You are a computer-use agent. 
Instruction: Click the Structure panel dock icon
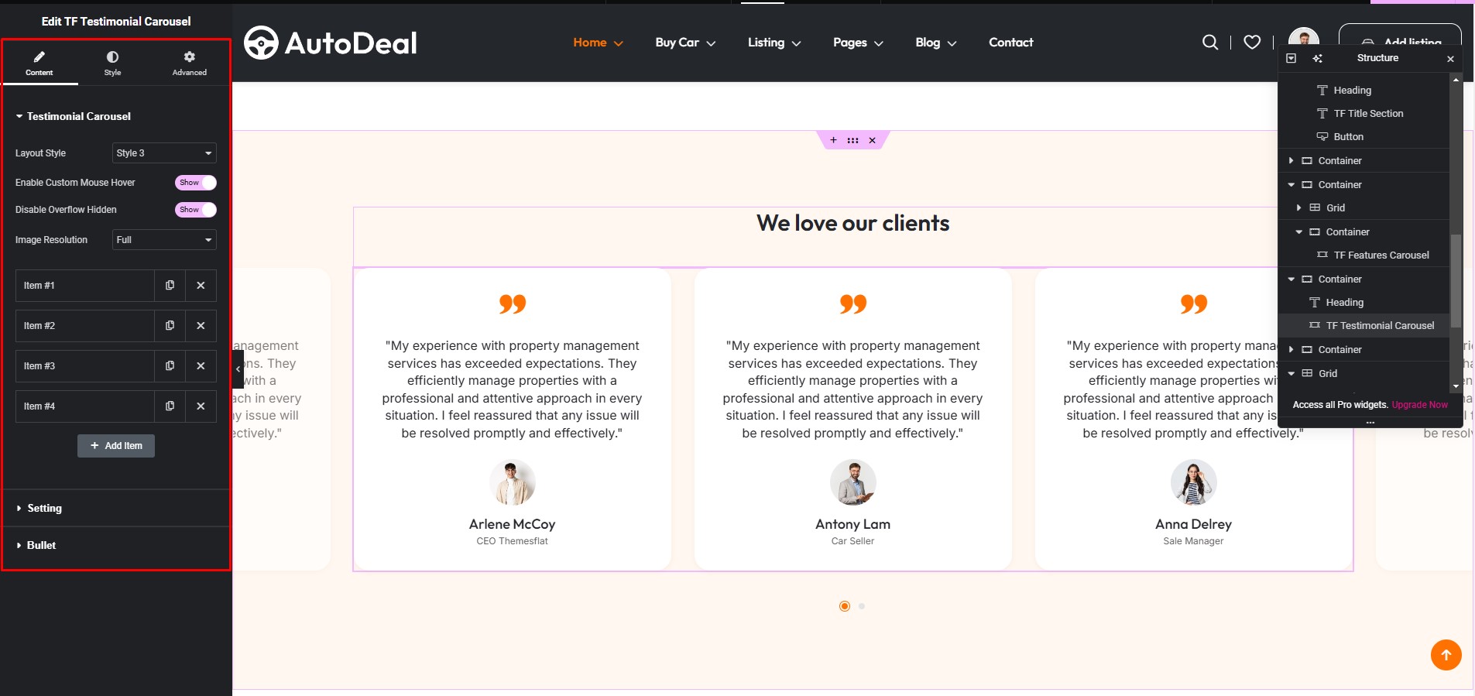pos(1291,58)
